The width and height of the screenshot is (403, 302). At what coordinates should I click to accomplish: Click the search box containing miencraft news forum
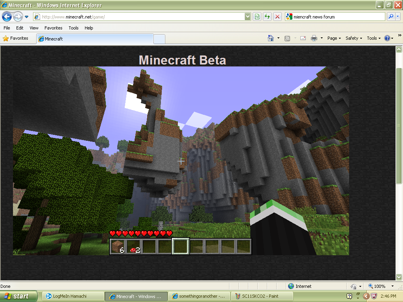335,17
